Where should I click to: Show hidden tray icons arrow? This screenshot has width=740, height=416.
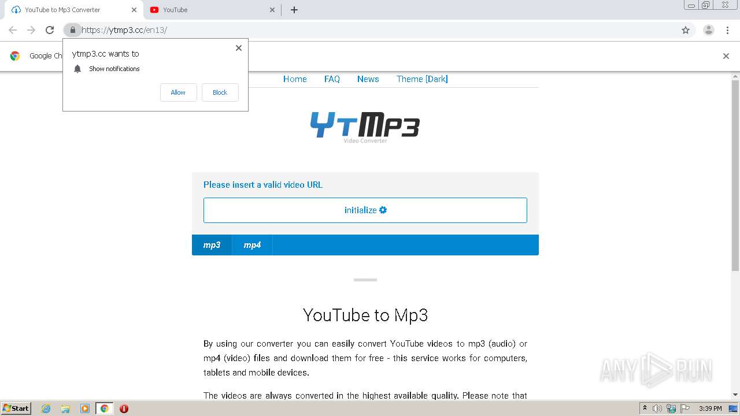point(645,408)
